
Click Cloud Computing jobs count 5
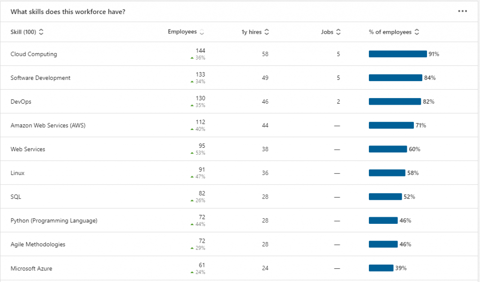[338, 54]
